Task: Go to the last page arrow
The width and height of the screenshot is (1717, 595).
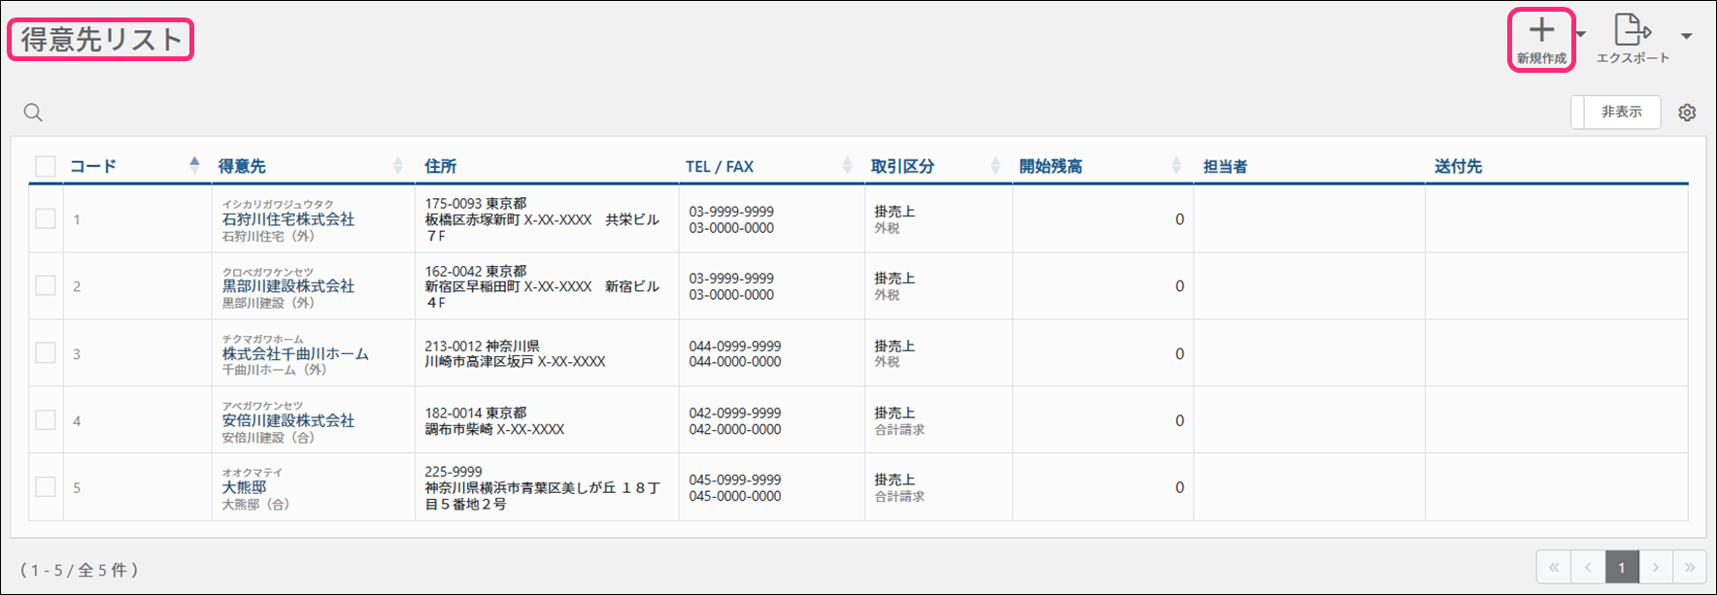Action: (x=1689, y=567)
